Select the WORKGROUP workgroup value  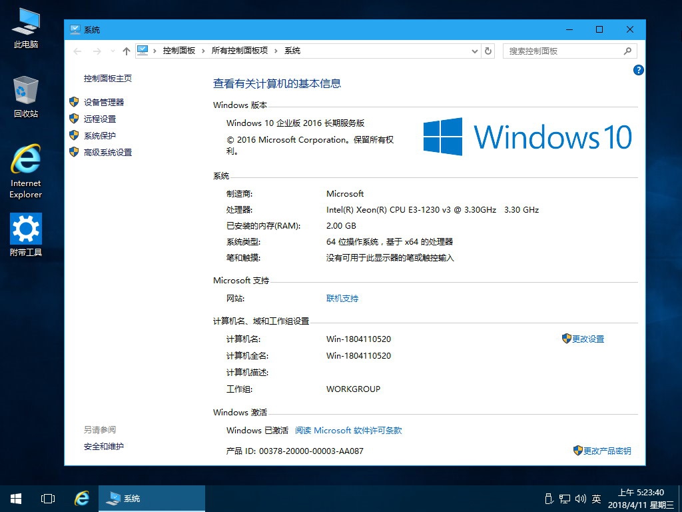tap(353, 389)
